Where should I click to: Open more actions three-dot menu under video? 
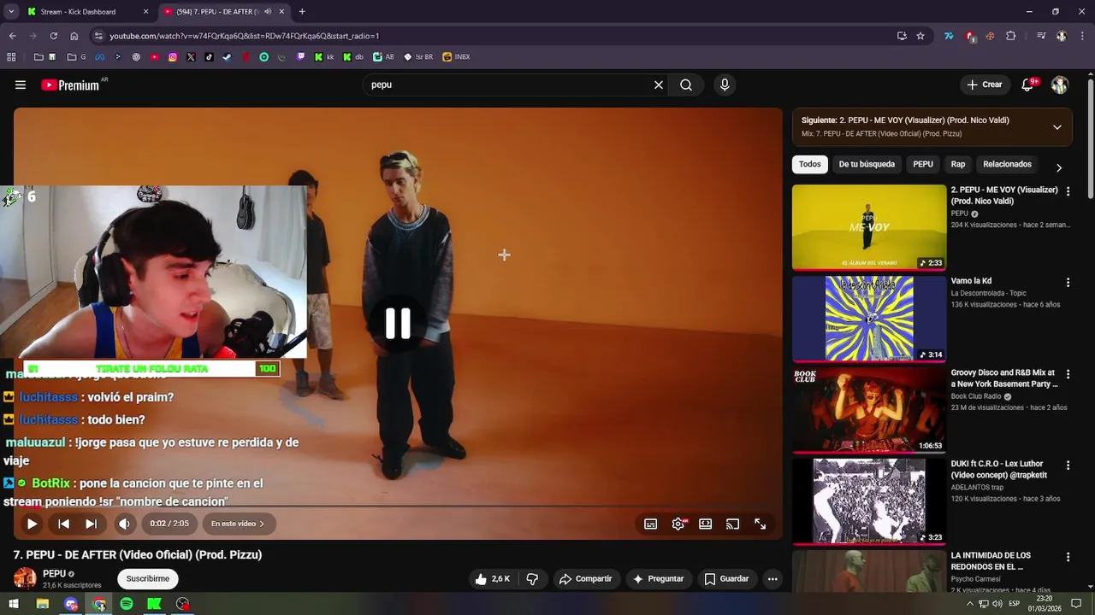click(772, 578)
